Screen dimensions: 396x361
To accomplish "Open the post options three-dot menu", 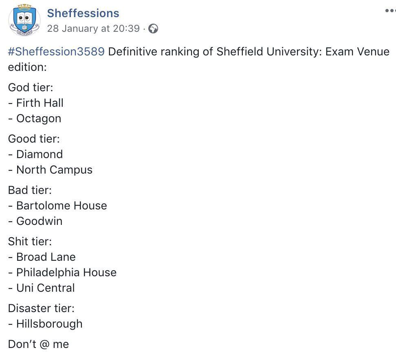I will pos(390,11).
